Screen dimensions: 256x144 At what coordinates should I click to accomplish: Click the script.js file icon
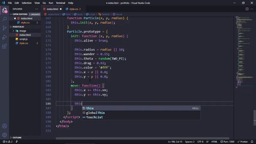[x=17, y=39]
